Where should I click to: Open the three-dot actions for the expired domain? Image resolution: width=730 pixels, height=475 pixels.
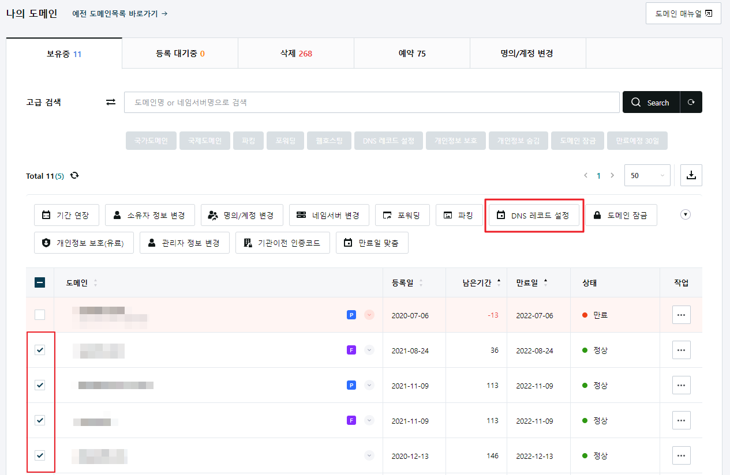[x=682, y=315]
